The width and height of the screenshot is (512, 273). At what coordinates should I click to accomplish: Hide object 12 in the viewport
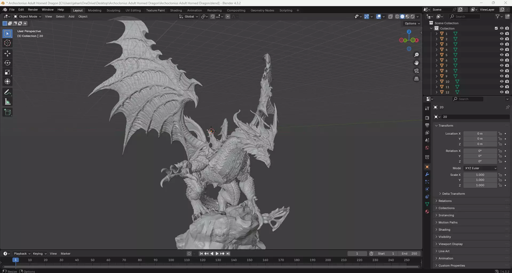point(502,92)
